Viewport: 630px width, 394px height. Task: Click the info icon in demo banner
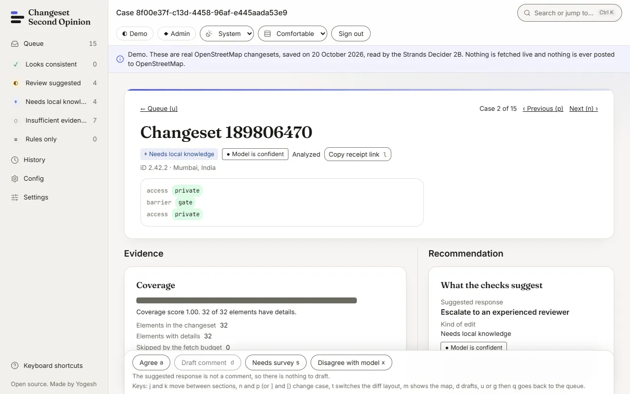120,59
